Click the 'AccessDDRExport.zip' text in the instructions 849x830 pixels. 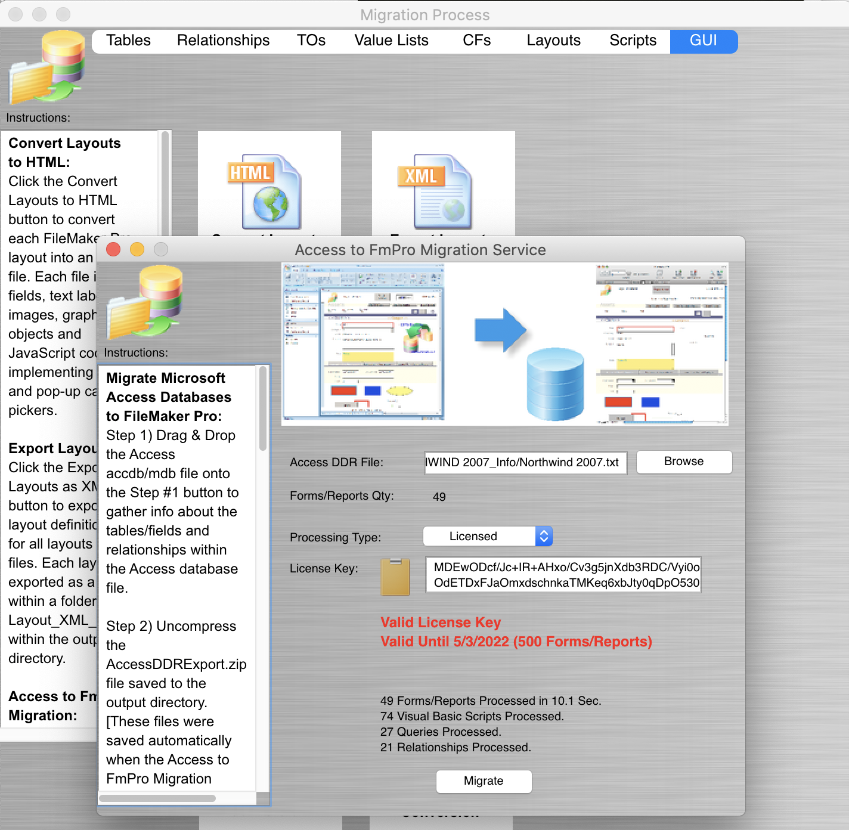pos(176,664)
